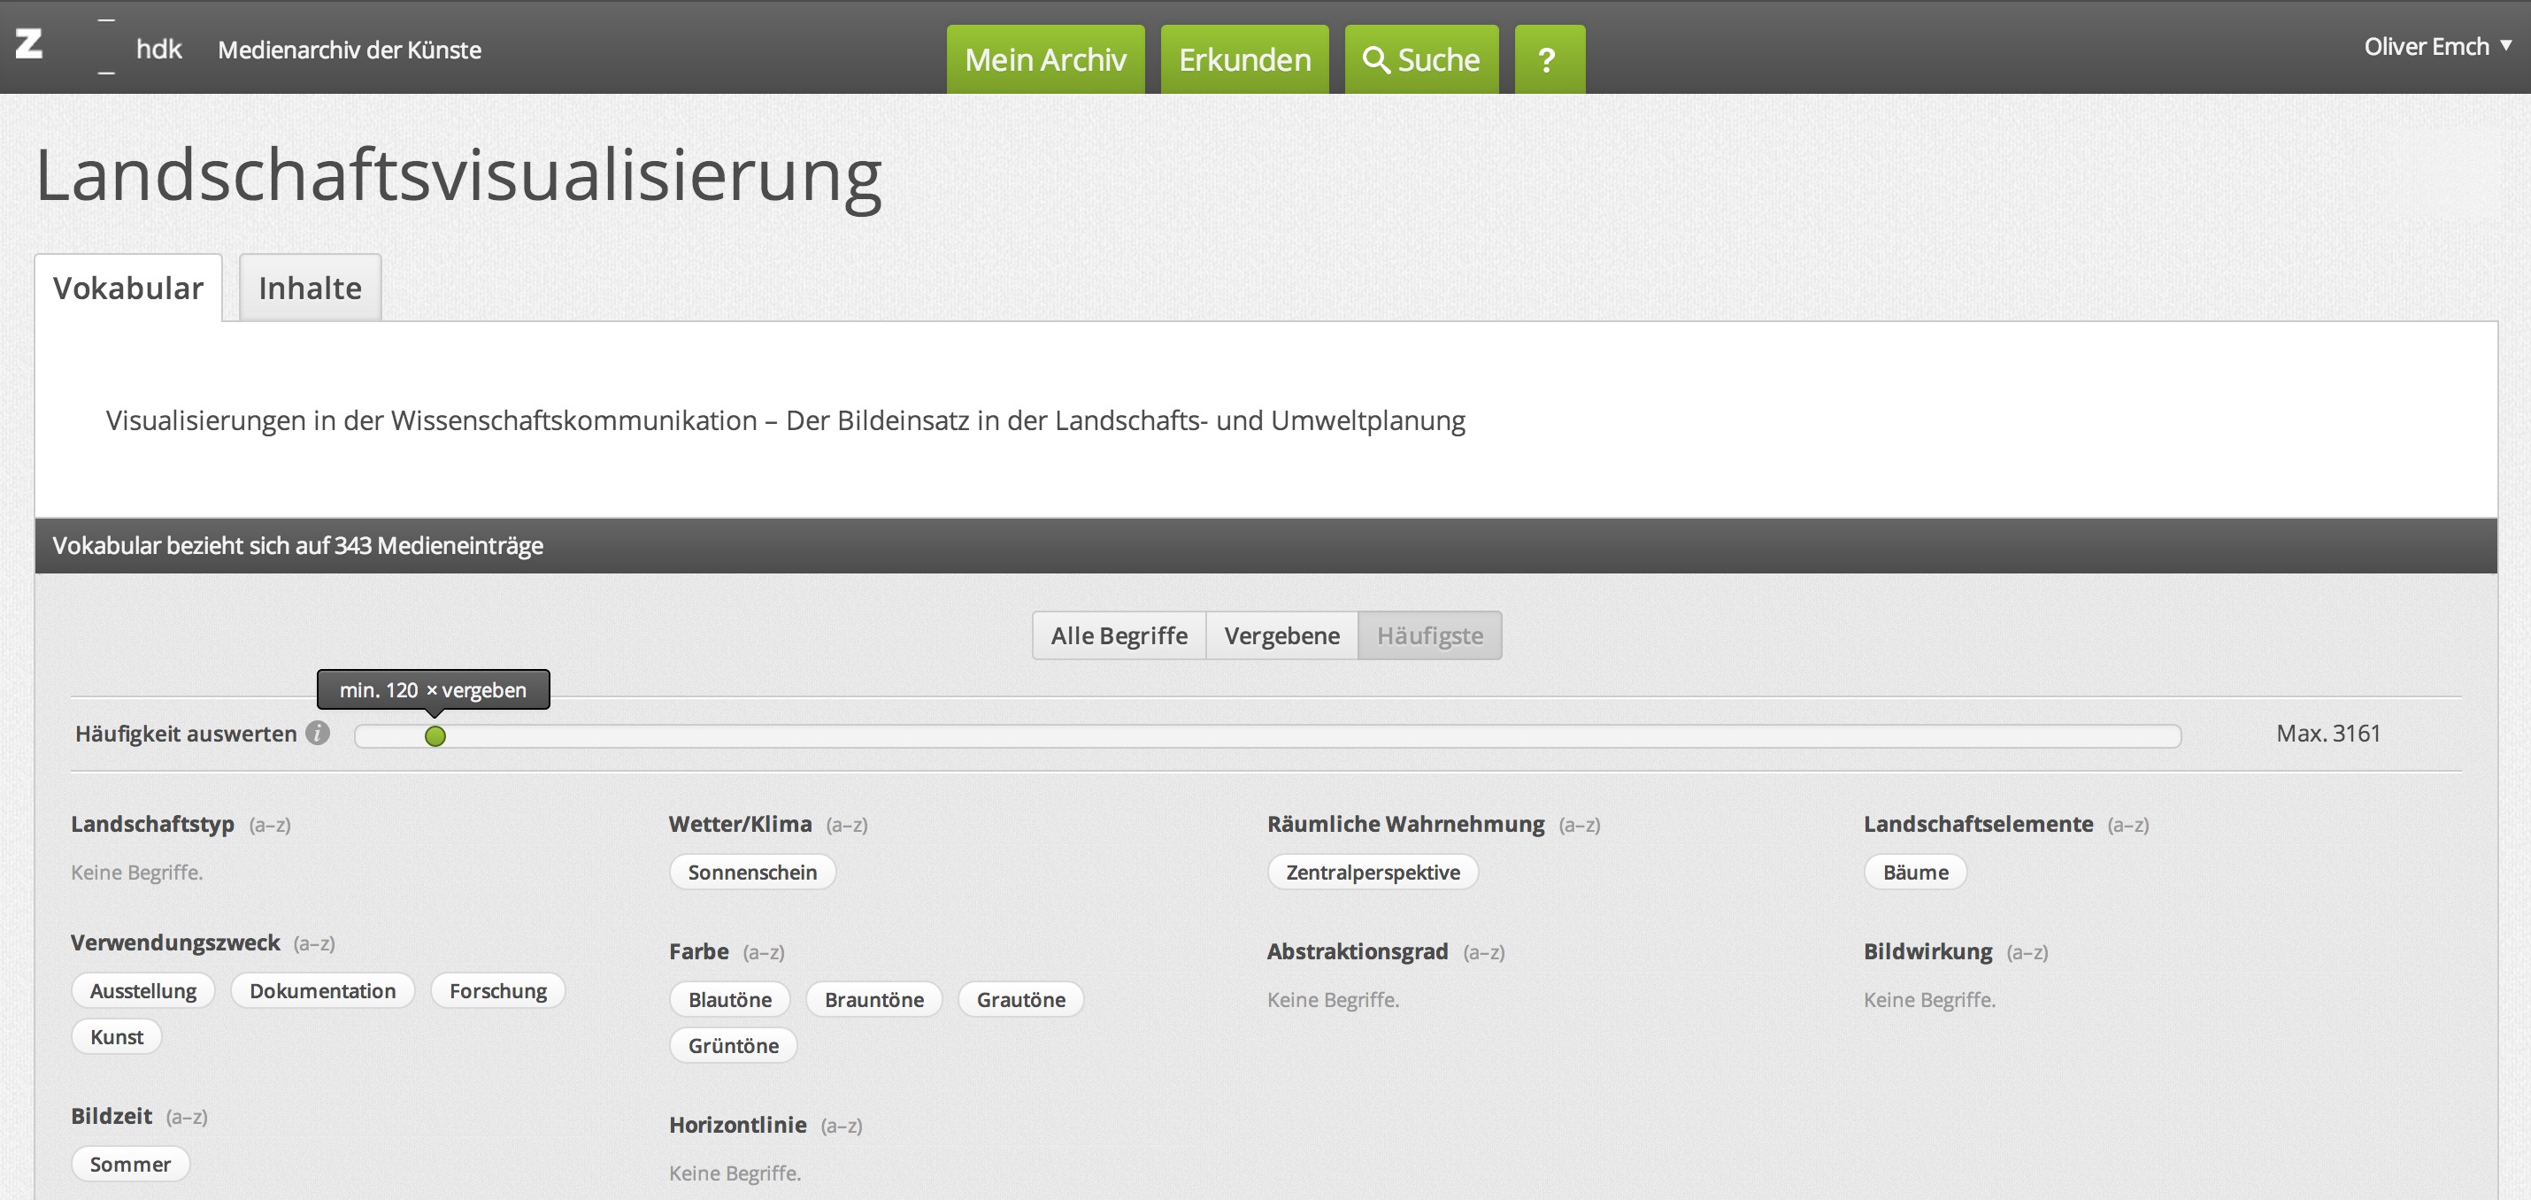Viewport: 2531px width, 1200px height.
Task: Select the Zentralperspektive term tag
Action: 1372,873
